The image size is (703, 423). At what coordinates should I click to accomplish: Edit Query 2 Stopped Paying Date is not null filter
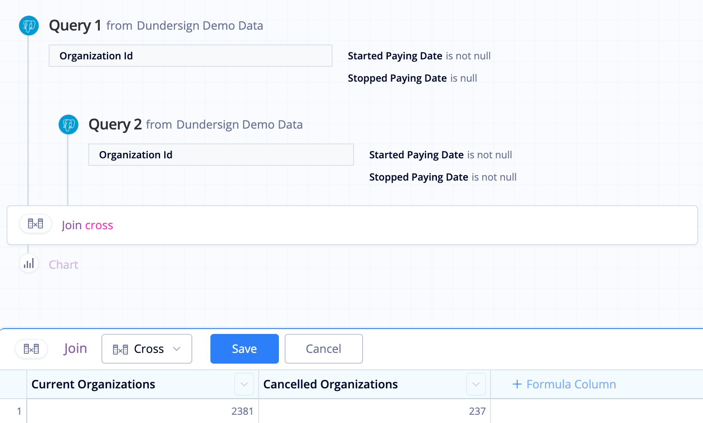(443, 177)
